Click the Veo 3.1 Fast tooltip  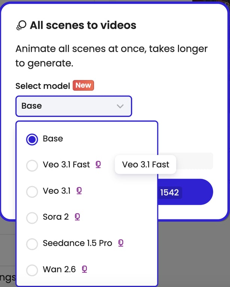pos(146,164)
